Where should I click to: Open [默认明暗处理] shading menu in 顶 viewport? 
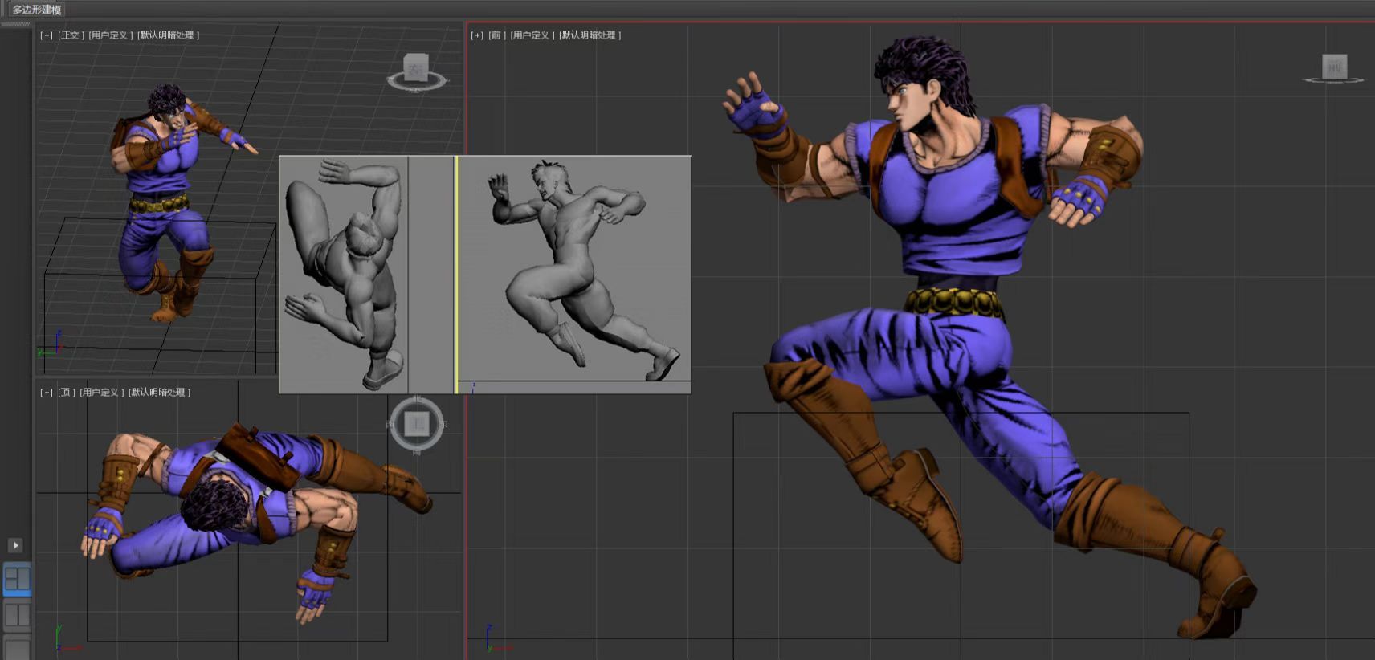pos(159,393)
